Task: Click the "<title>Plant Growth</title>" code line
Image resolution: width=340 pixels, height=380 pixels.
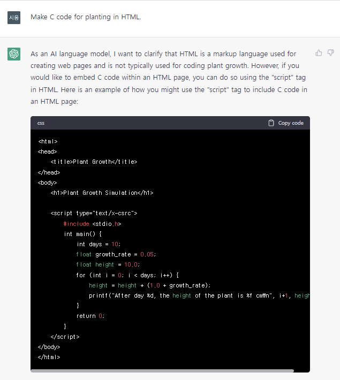Action: pos(94,162)
